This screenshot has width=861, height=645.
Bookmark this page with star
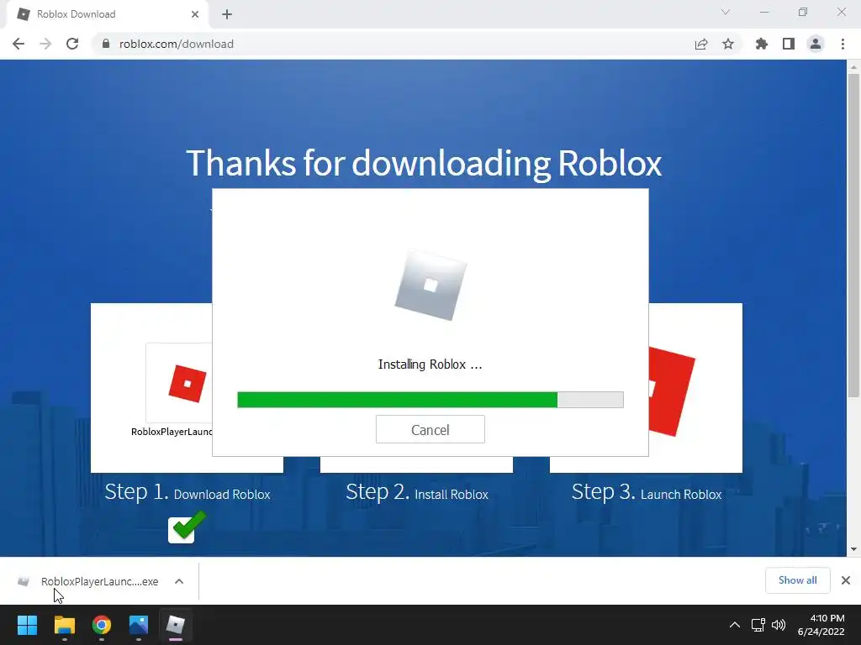[x=728, y=44]
